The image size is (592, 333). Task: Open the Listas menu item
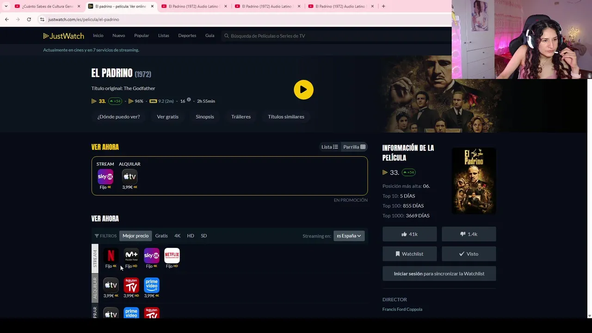click(x=164, y=36)
